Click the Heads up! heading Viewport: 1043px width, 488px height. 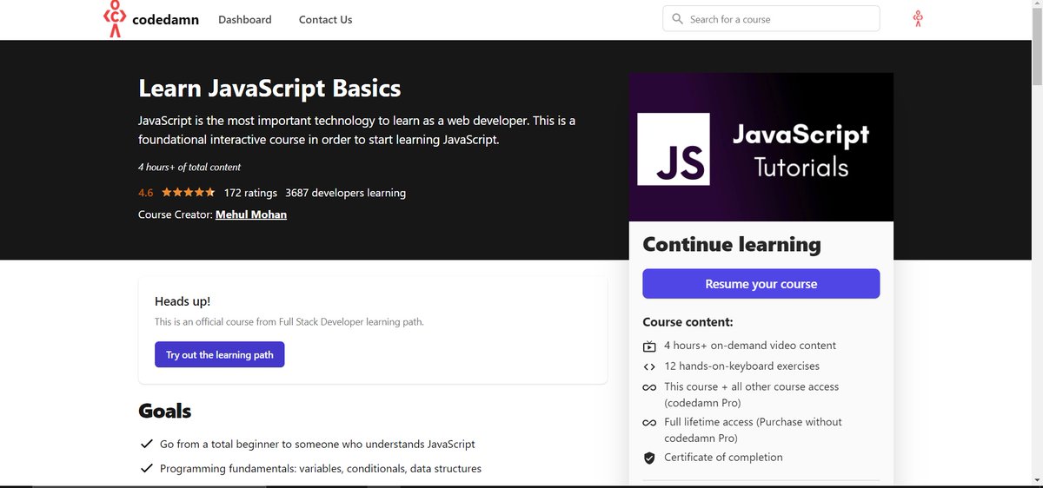click(183, 301)
